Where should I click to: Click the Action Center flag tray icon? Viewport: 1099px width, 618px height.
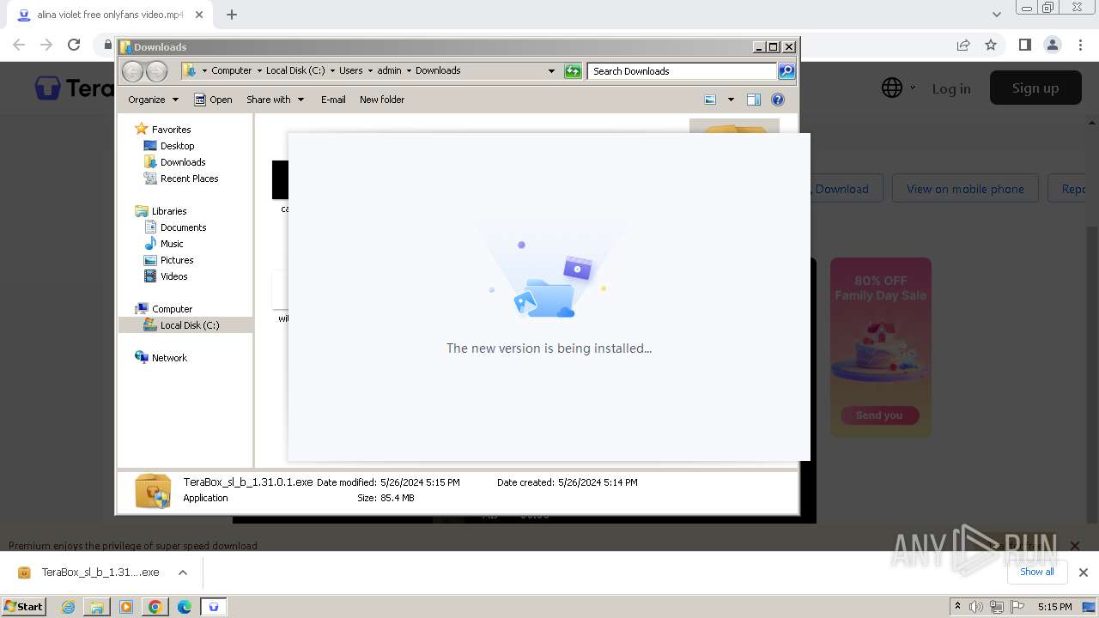[1017, 607]
